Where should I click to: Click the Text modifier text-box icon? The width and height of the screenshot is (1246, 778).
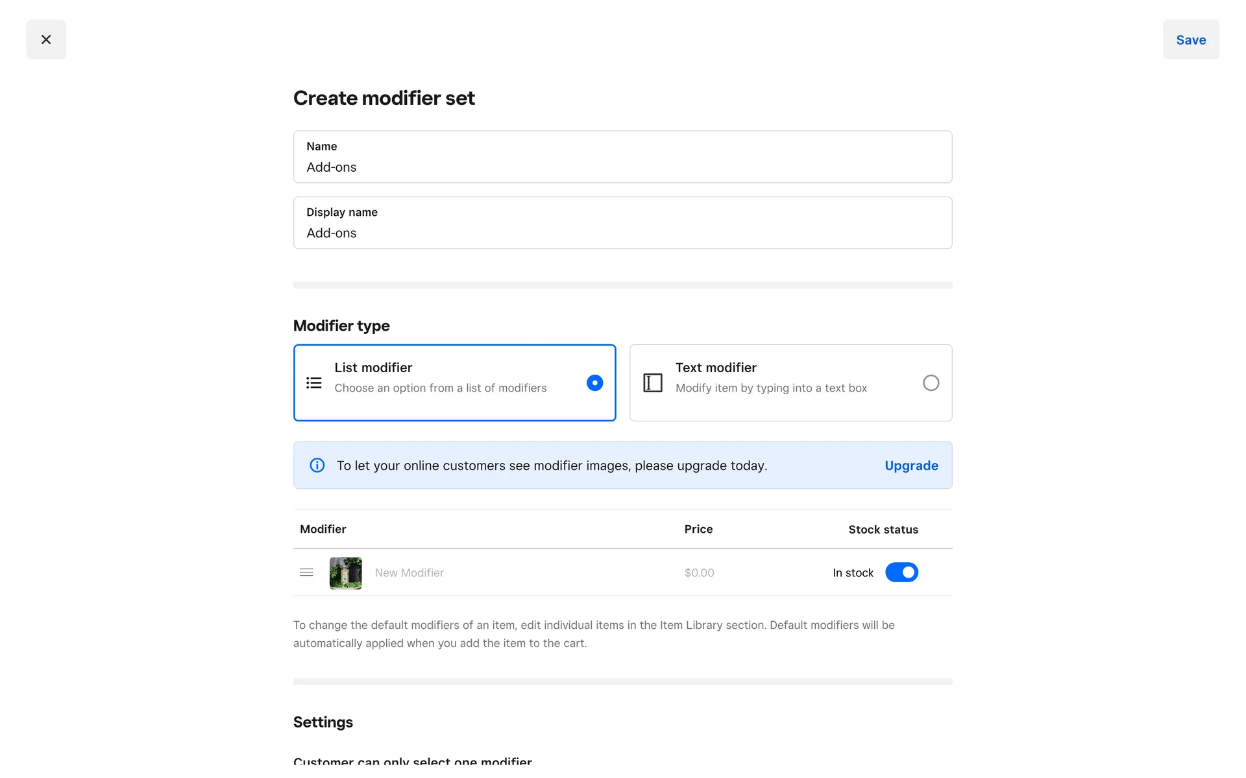point(652,383)
